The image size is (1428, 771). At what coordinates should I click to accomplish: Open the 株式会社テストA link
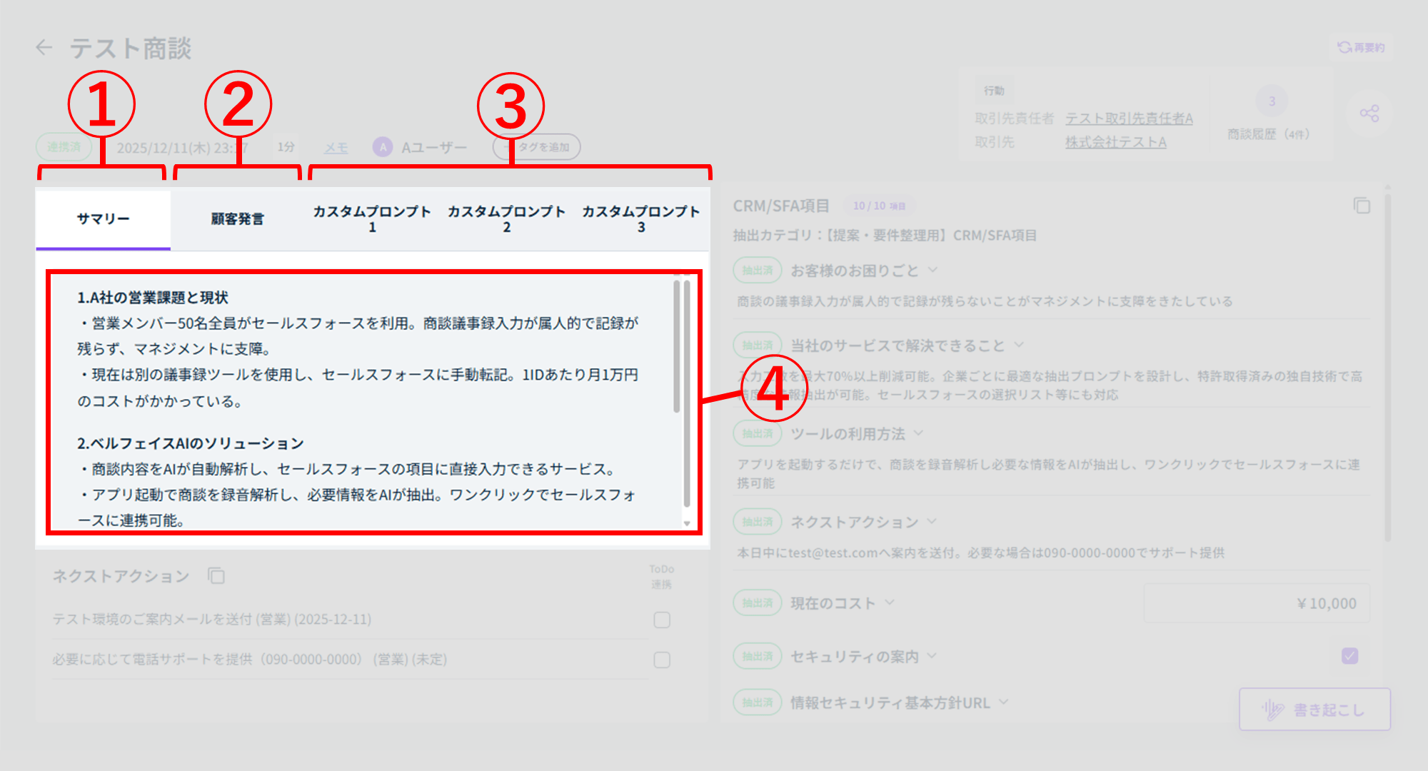click(1115, 142)
